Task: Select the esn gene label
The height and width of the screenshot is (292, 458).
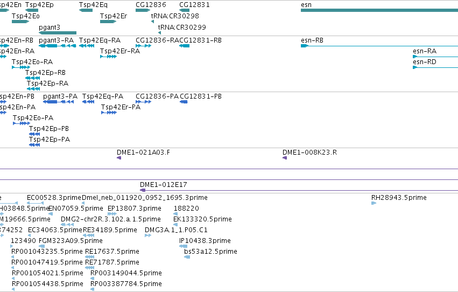Action: click(306, 5)
